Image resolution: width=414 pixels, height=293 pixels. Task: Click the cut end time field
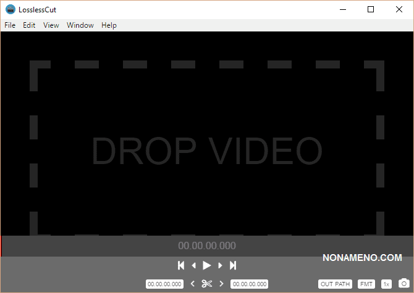pyautogui.click(x=249, y=284)
